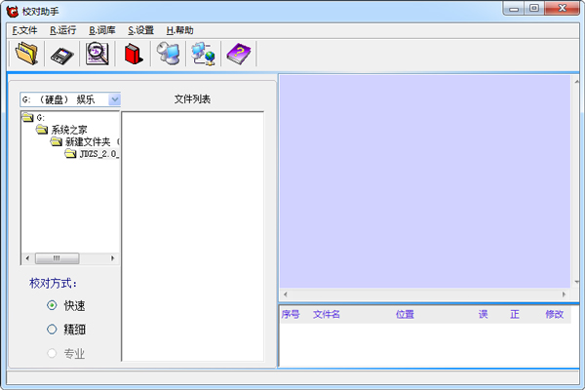585x390 pixels.
Task: Click inside the 文件列表 list box
Action: [x=192, y=236]
